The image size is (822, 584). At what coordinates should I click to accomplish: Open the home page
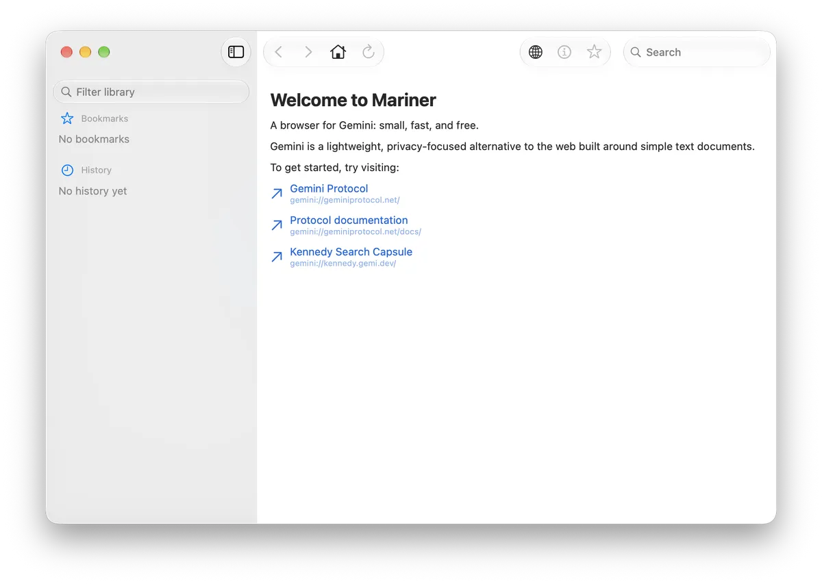[x=338, y=52]
